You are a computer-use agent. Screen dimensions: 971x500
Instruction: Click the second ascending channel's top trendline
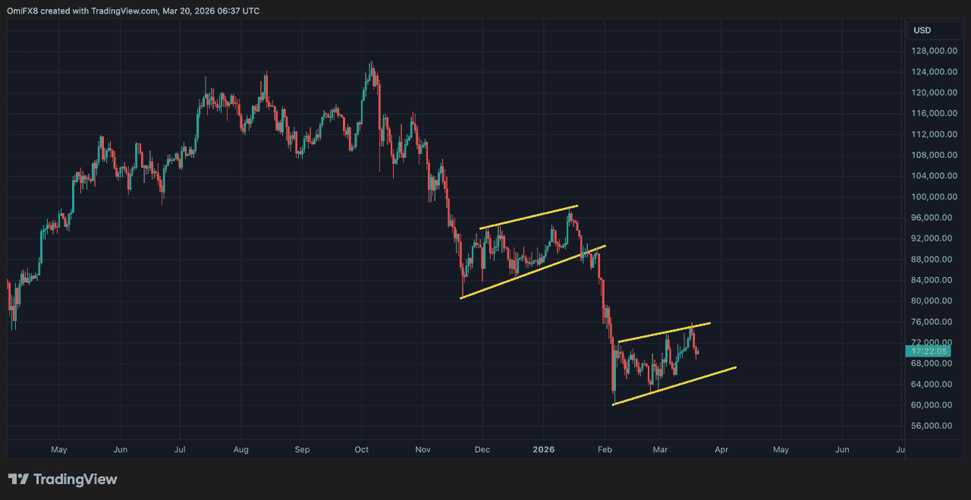664,332
